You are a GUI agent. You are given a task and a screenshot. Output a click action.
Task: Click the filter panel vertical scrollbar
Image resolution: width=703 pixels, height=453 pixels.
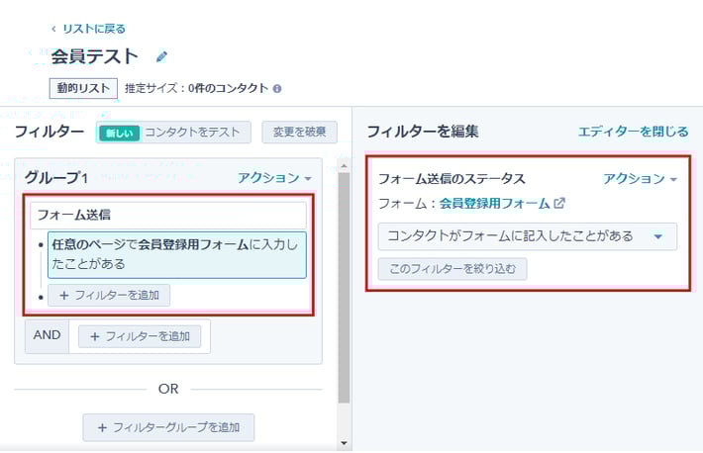(344, 287)
